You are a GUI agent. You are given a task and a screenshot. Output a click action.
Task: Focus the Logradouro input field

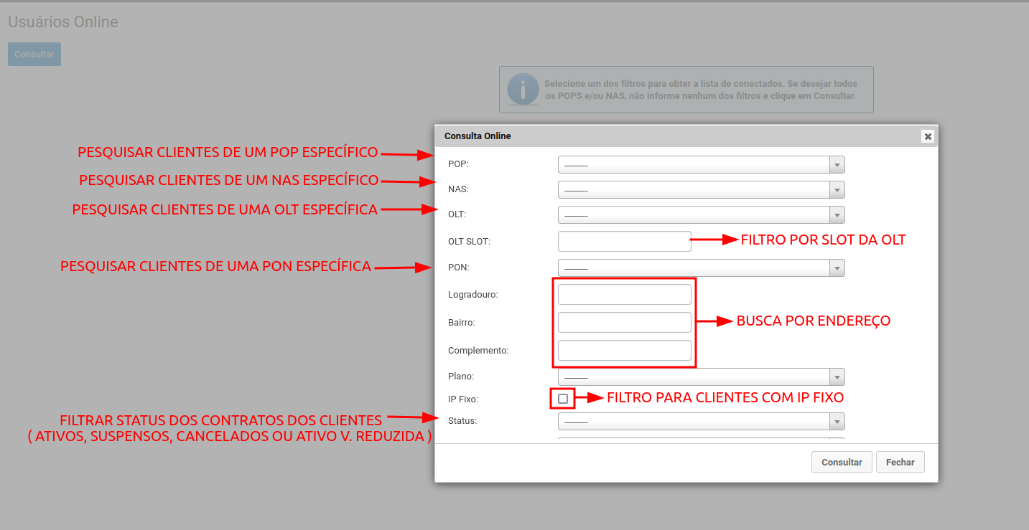coord(624,295)
